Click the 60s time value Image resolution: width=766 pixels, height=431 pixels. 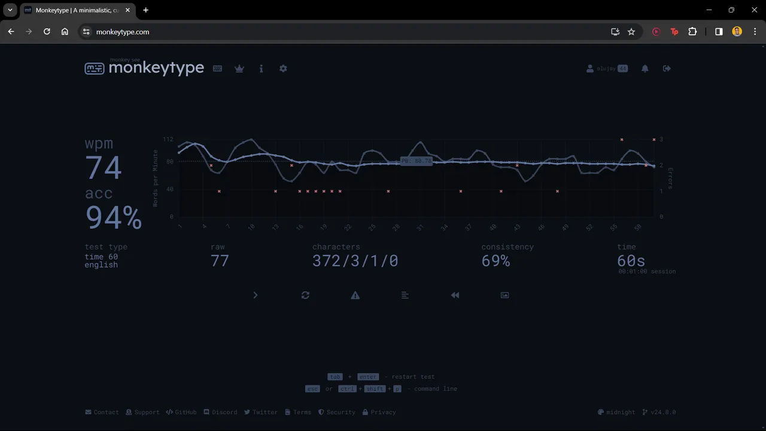[631, 261]
